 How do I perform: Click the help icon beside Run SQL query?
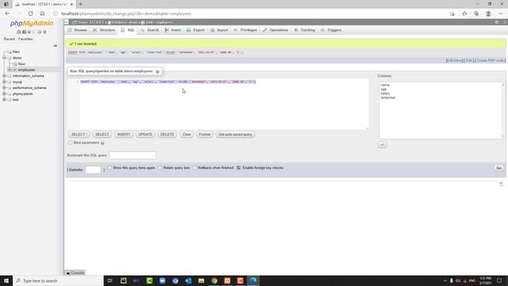(157, 71)
